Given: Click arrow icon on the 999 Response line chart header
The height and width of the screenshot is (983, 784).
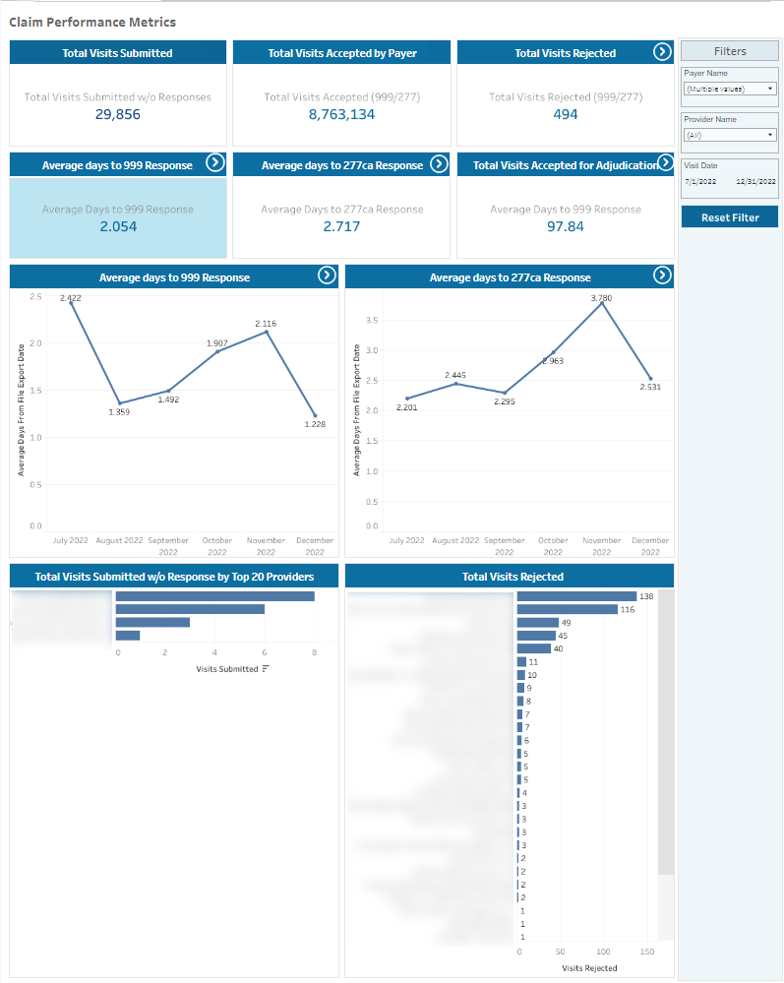Looking at the screenshot, I should [328, 276].
